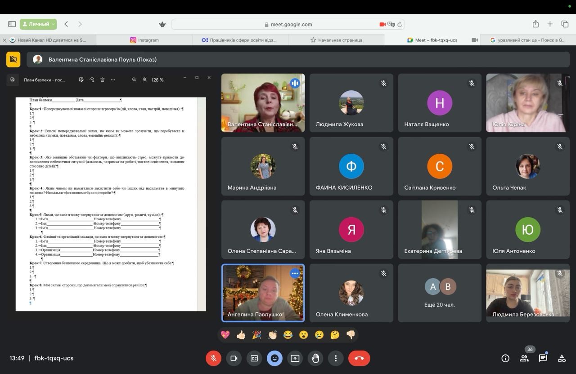Image resolution: width=576 pixels, height=374 pixels.
Task: Open the Safari share button
Action: click(535, 24)
